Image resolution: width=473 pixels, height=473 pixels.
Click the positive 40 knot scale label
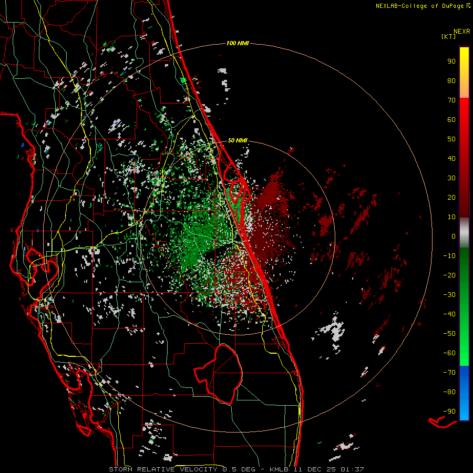451,158
